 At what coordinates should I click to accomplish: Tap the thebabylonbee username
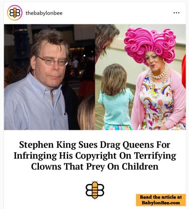pos(44,13)
